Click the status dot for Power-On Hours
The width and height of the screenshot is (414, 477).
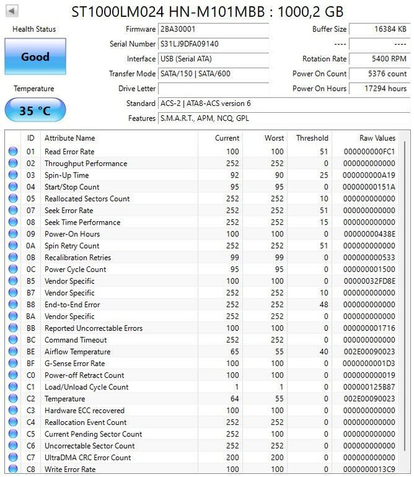pos(13,234)
